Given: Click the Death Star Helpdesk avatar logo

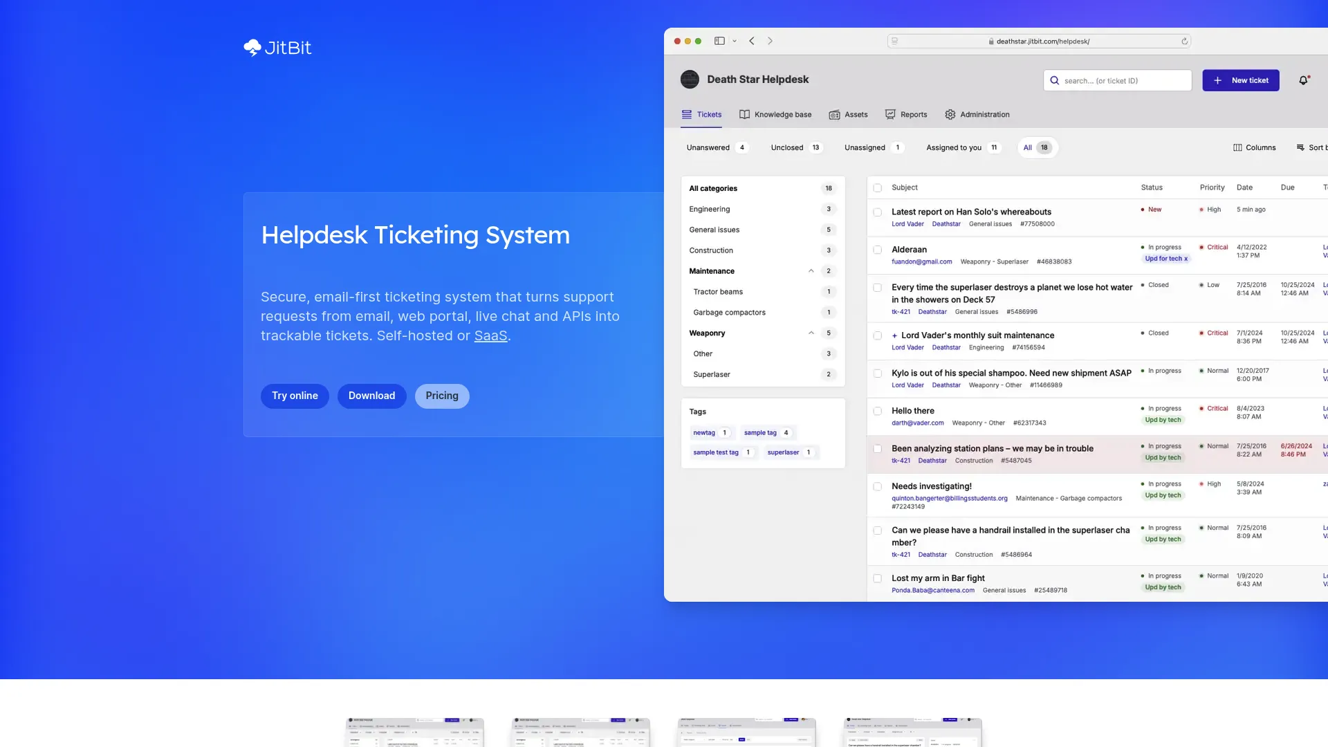Looking at the screenshot, I should (690, 80).
